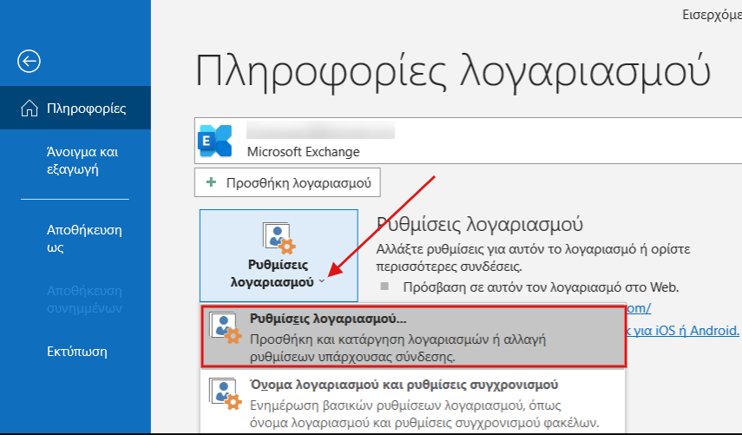Click the greyed Αποθήκευση συνημμένων item
This screenshot has height=435, width=742.
(83, 300)
